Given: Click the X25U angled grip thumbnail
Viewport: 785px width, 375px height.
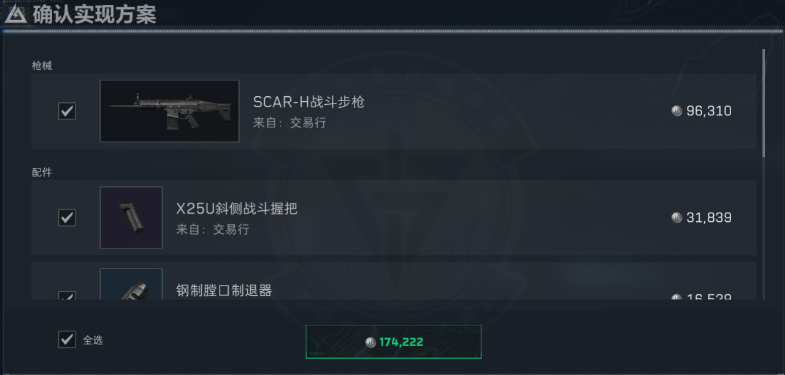Looking at the screenshot, I should click(x=131, y=218).
